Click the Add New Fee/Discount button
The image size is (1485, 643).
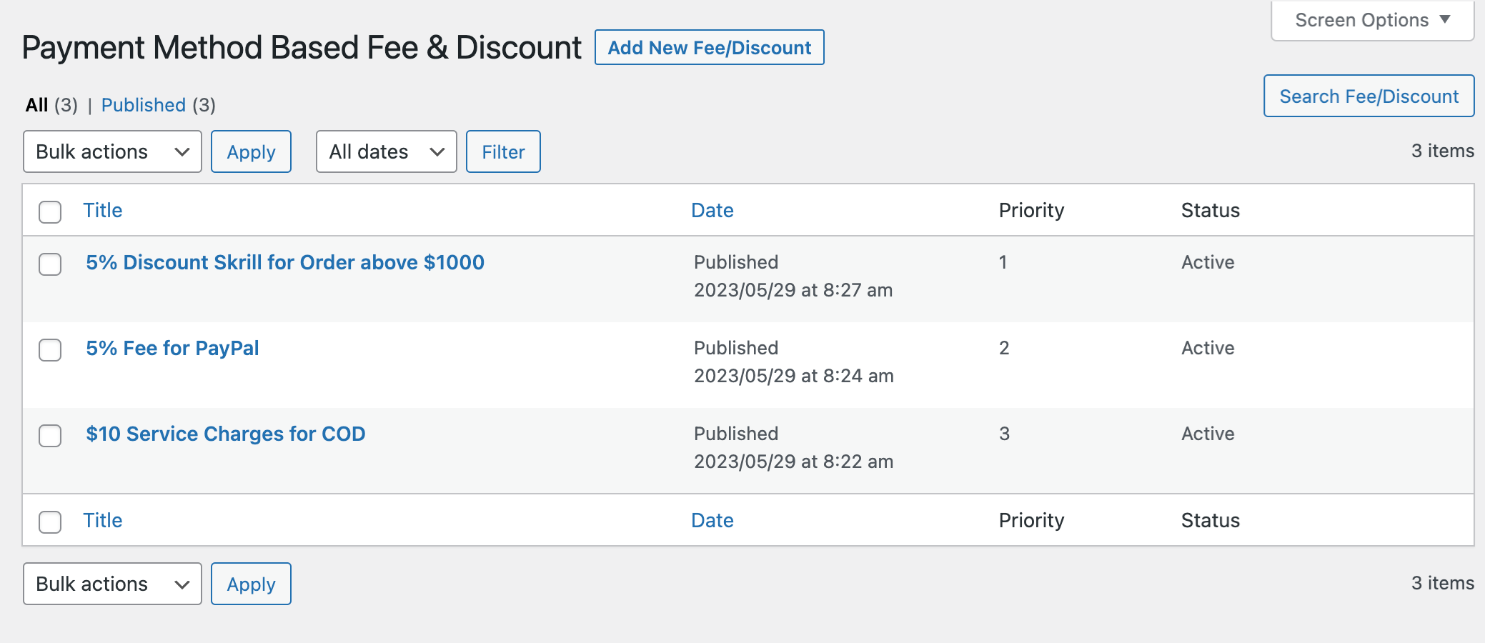708,47
